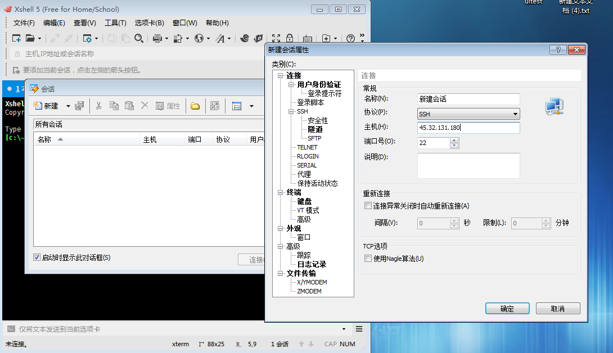Click the Print icon in Xshell toolbar
Screen dimensions: 613x353
click(x=157, y=38)
